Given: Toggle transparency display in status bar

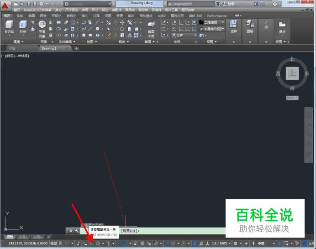Looking at the screenshot, I should click(x=142, y=244).
